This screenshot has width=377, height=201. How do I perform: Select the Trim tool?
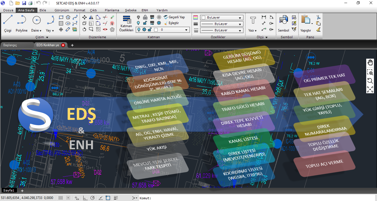105,17
